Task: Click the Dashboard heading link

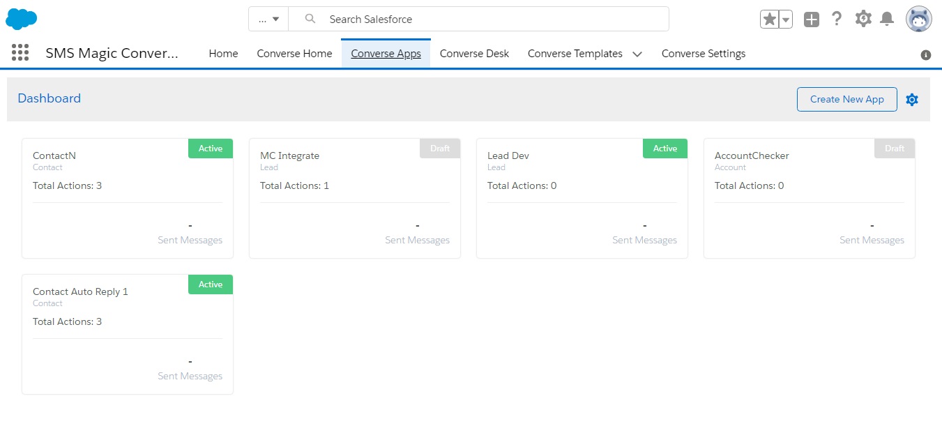Action: (50, 98)
